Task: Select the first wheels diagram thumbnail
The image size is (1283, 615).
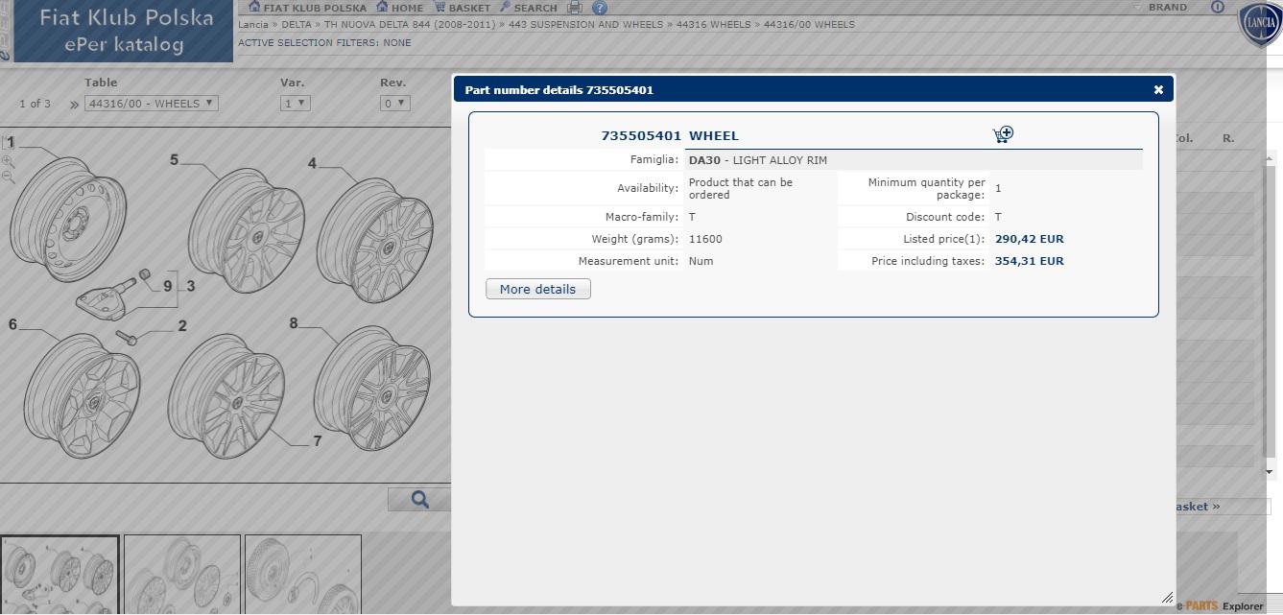Action: pos(59,574)
